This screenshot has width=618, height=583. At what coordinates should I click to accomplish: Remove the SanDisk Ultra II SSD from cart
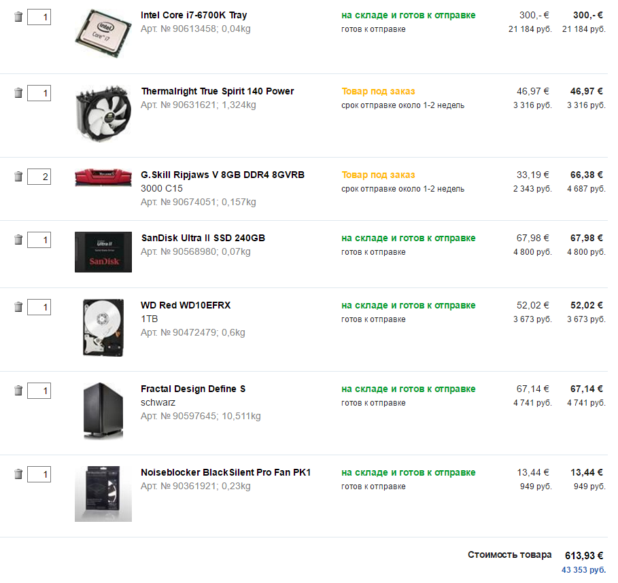point(18,240)
